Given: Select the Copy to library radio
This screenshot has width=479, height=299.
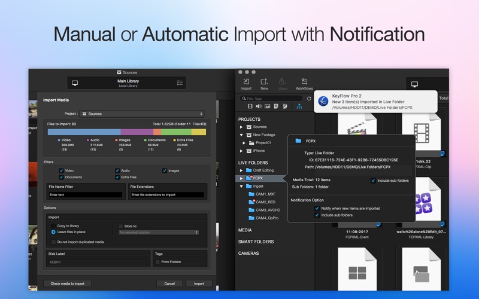Looking at the screenshot, I should pyautogui.click(x=53, y=226).
